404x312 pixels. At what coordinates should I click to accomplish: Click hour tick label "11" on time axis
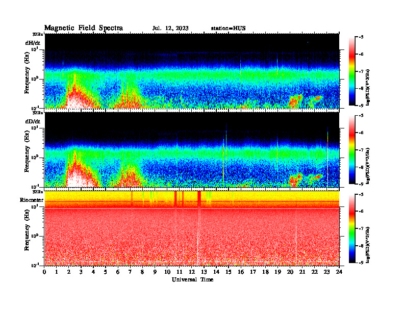[180, 272]
